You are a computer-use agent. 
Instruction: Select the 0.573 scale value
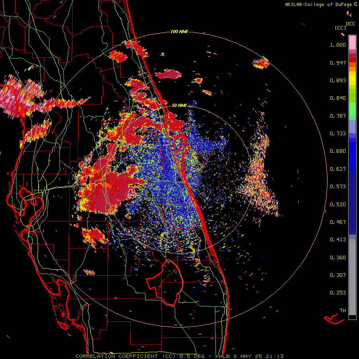338,187
